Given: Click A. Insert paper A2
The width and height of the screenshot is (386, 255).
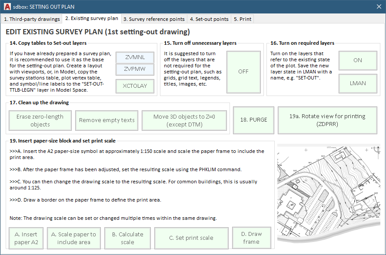Looking at the screenshot, I should pos(26,238).
